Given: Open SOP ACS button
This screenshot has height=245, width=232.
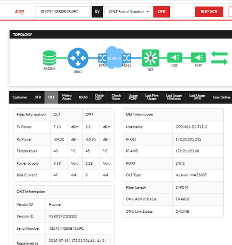Looking at the screenshot, I should tap(209, 12).
